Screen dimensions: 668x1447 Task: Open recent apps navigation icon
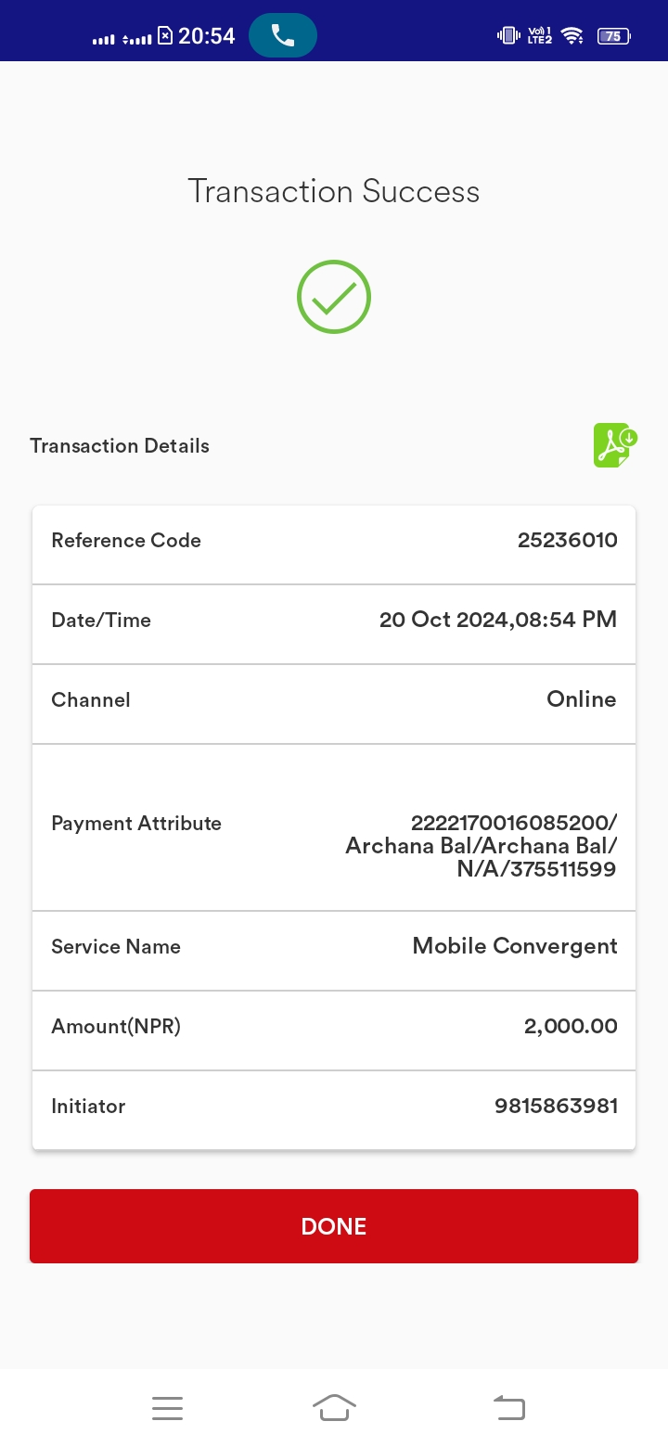tap(167, 1408)
